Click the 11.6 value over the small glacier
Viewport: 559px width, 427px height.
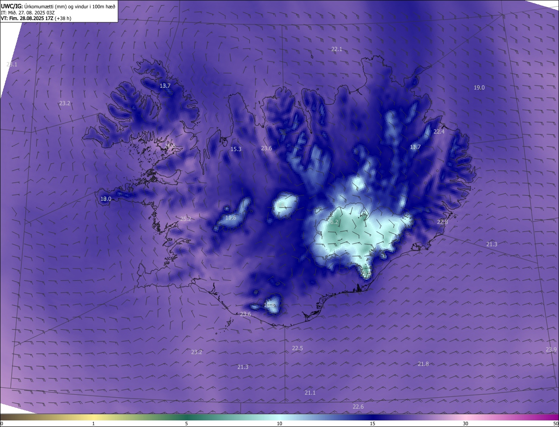pyautogui.click(x=231, y=218)
